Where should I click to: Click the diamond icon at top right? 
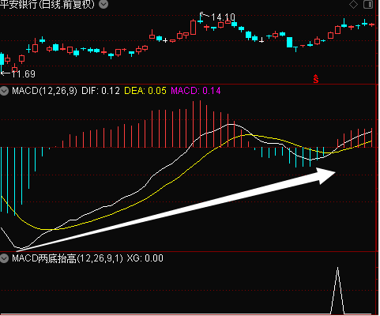[x=353, y=5]
